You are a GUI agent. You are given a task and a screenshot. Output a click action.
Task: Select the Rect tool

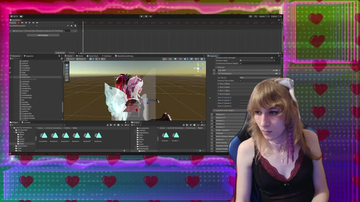click(67, 77)
